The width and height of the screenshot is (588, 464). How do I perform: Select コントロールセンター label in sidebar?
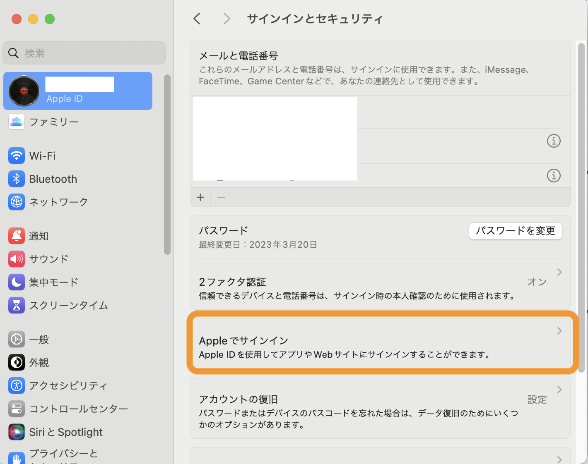tap(79, 409)
